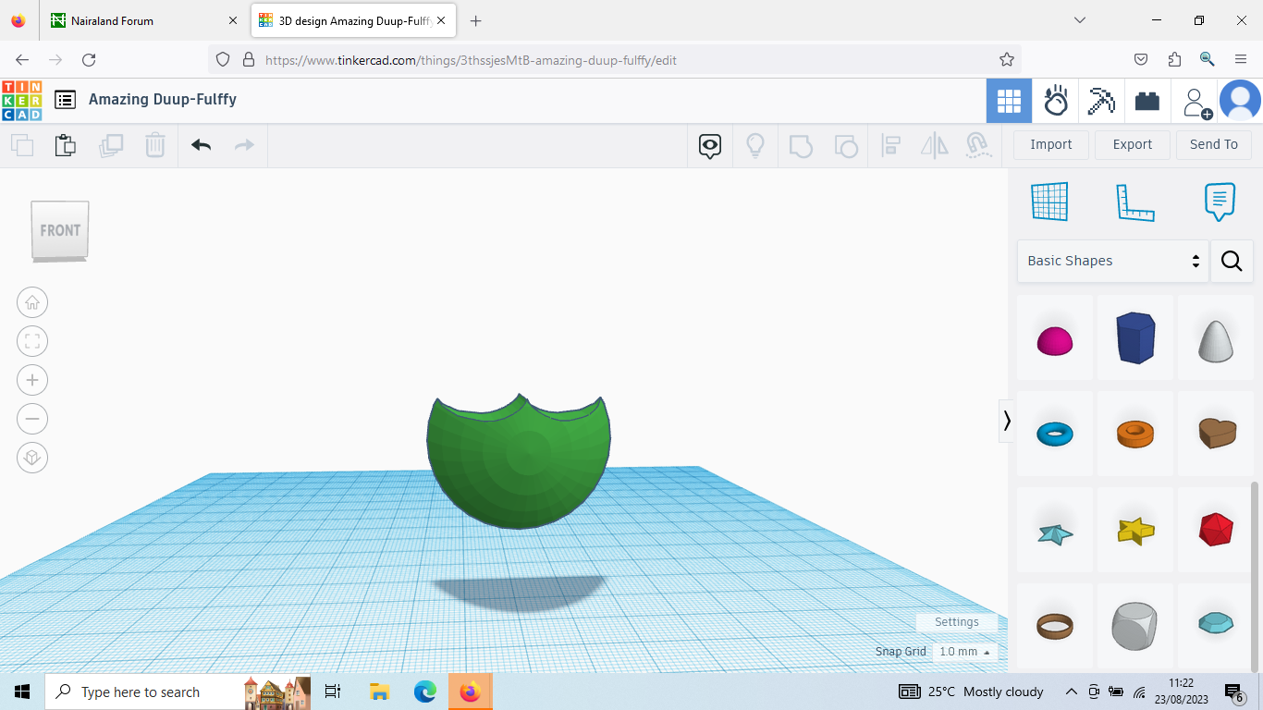Viewport: 1263px width, 710px height.
Task: Click the invite collaborator icon
Action: pyautogui.click(x=1196, y=103)
